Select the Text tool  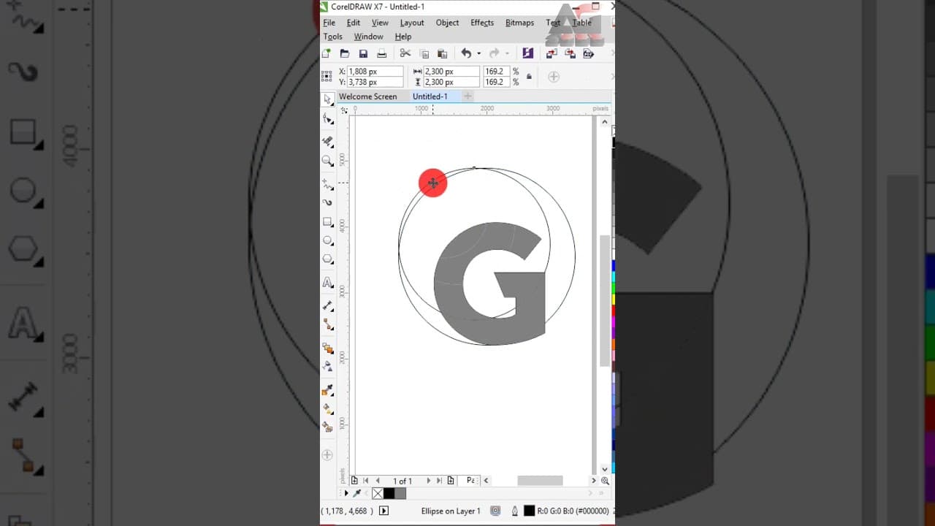327,283
